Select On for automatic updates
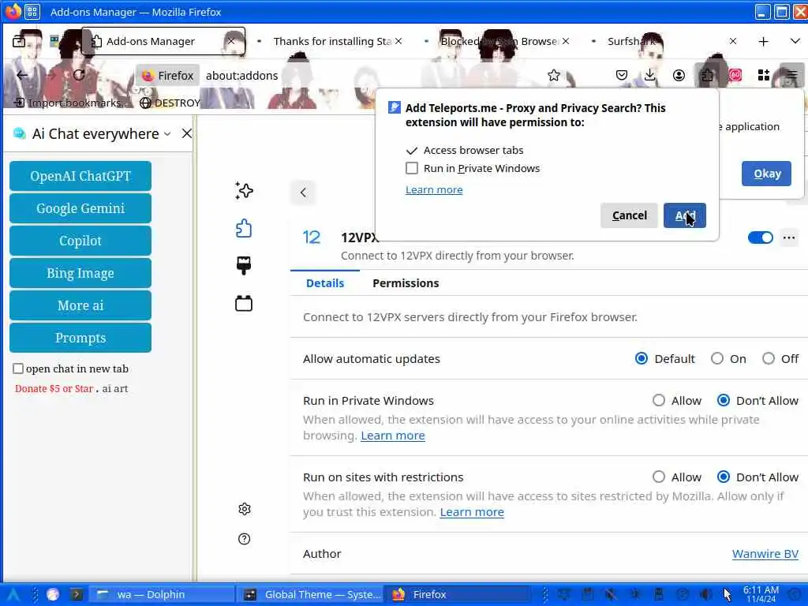This screenshot has width=808, height=606. tap(716, 359)
